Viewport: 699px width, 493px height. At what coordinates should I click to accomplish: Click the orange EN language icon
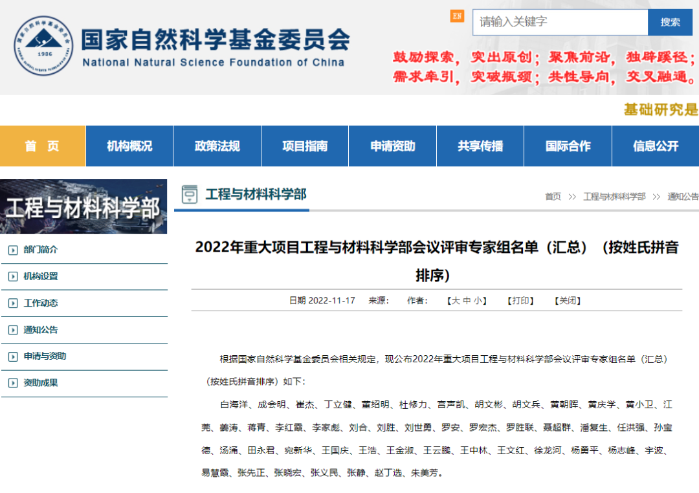pos(457,16)
